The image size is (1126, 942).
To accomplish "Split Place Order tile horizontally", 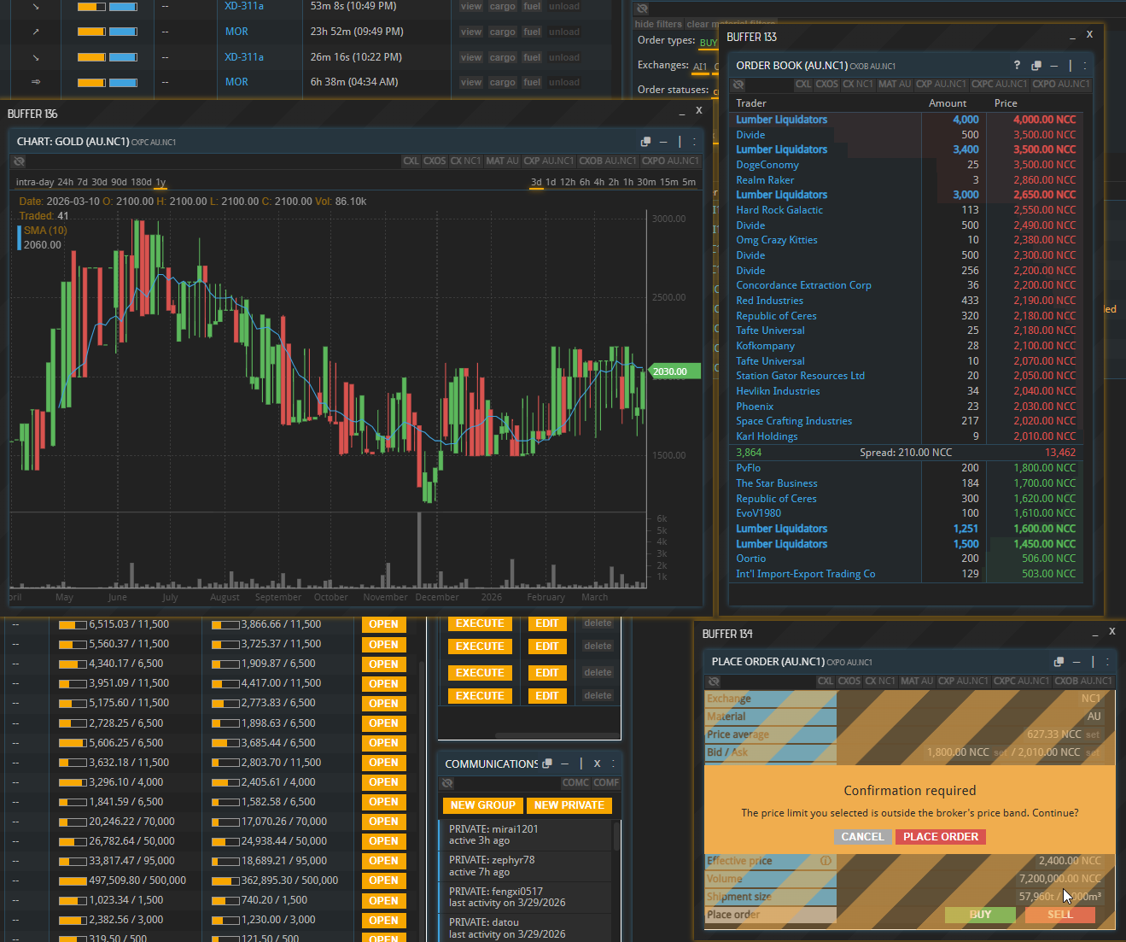I will click(1077, 662).
